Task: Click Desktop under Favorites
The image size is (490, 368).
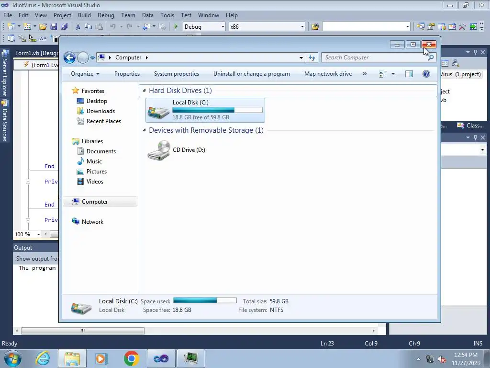Action: [x=92, y=101]
